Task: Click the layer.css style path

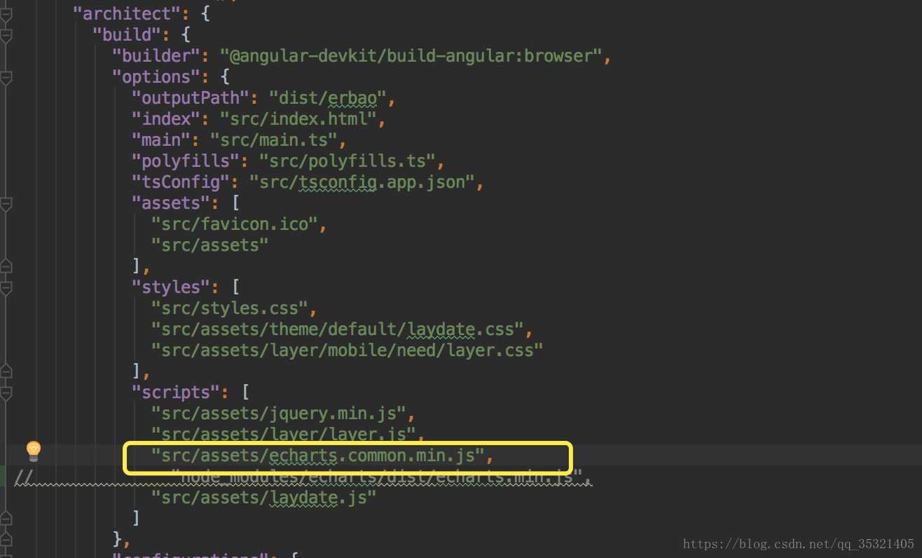Action: coord(348,350)
